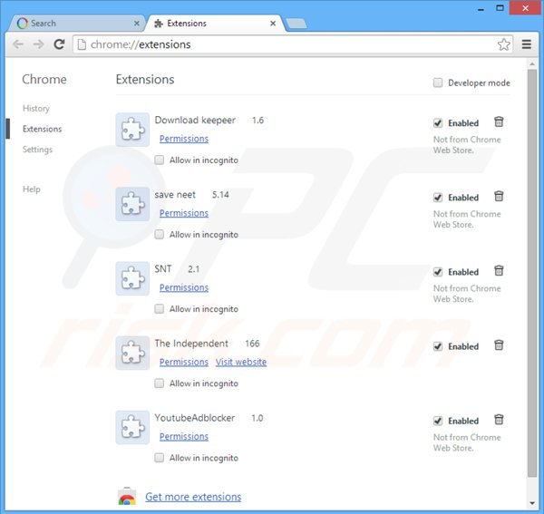This screenshot has height=514, width=544.
Task: Click the Download keepeer extension name
Action: point(195,120)
